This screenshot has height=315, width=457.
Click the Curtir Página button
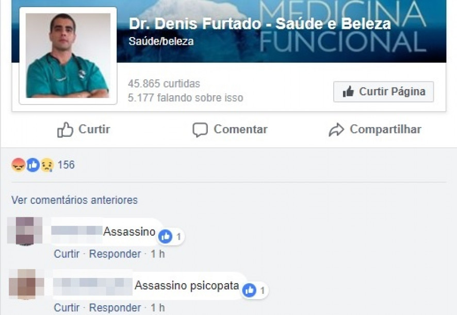pos(384,92)
